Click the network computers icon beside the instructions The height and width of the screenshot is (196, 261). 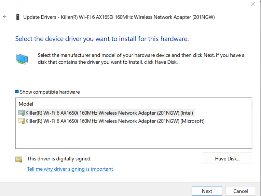tap(22, 59)
